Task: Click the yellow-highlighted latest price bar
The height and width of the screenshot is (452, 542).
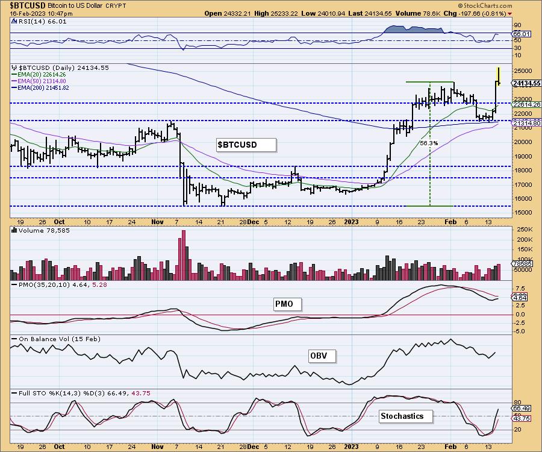Action: [499, 76]
